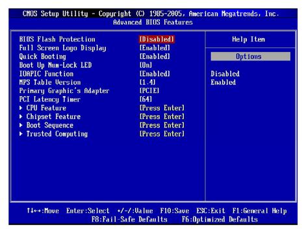Click [Press Enter] beside Boot Sequence
This screenshot has width=308, height=234.
point(162,125)
